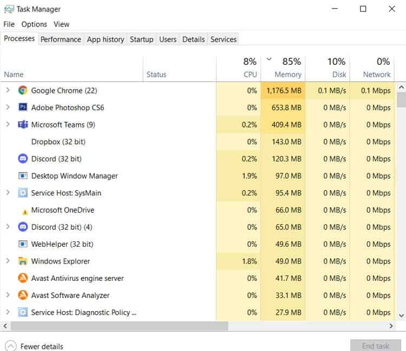The height and width of the screenshot is (351, 406).
Task: Click the Discord (32 bit) 120.3 MB row icon
Action: [23, 159]
